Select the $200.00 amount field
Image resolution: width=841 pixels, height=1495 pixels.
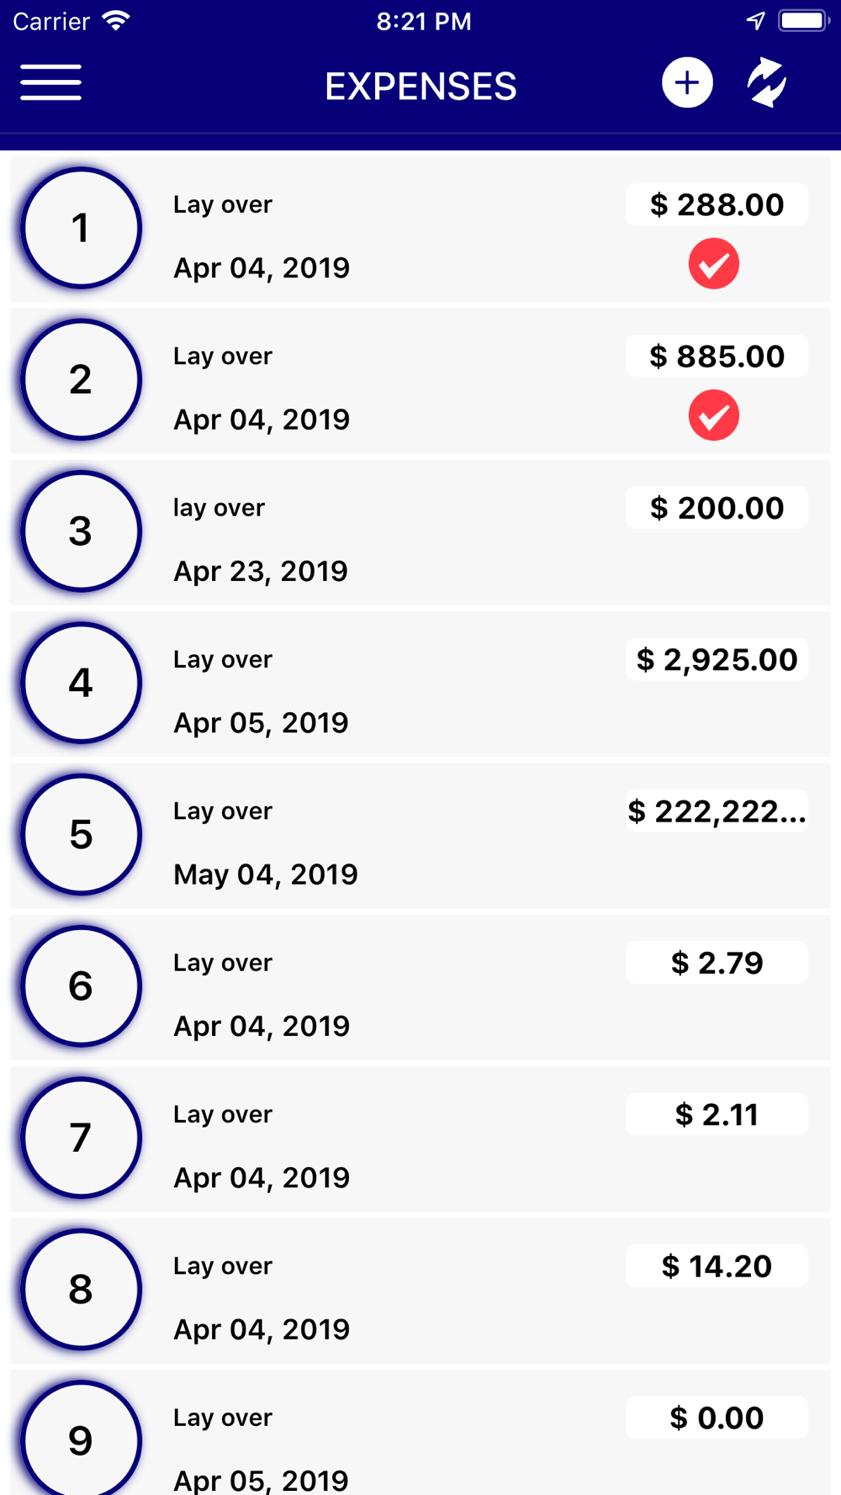(x=717, y=508)
